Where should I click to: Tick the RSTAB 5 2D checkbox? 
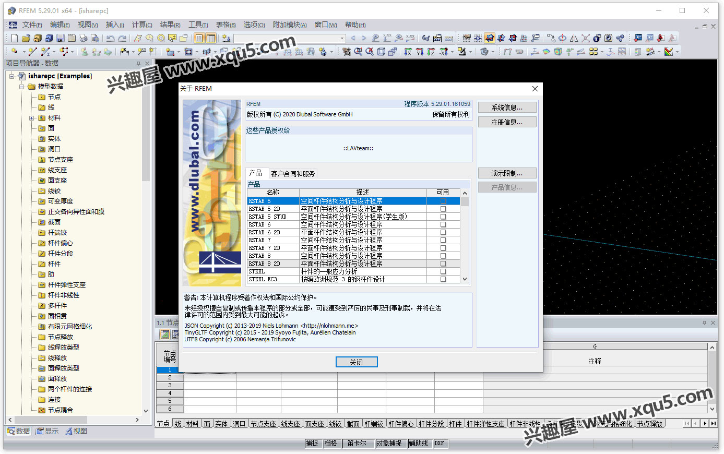(x=443, y=209)
